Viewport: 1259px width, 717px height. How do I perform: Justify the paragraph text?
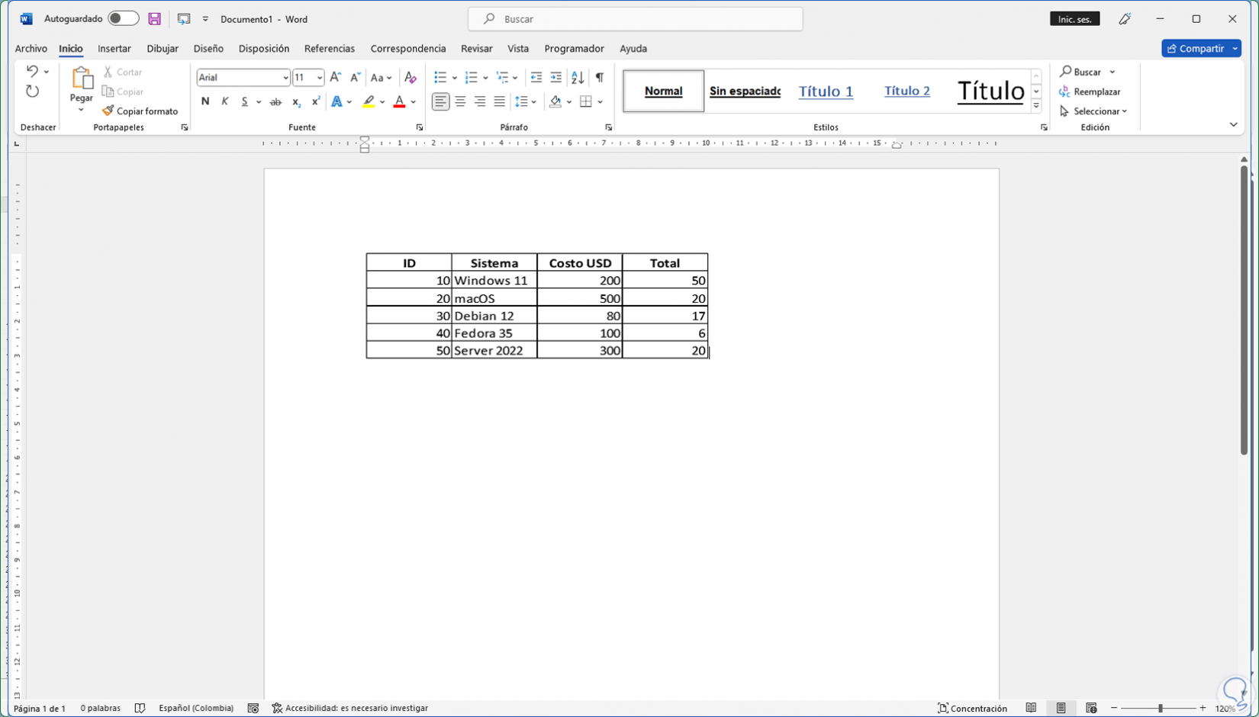(499, 101)
